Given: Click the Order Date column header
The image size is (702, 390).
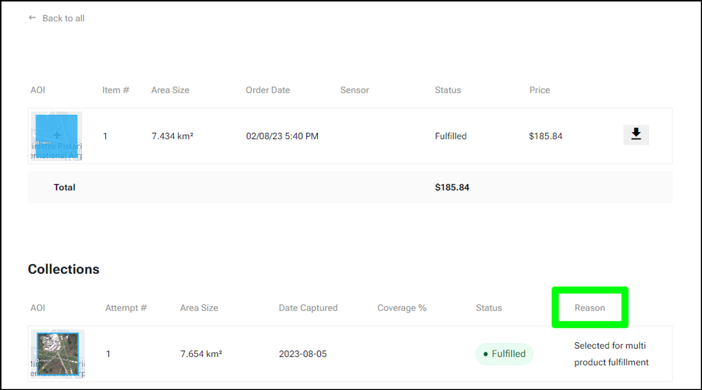Looking at the screenshot, I should pos(268,90).
